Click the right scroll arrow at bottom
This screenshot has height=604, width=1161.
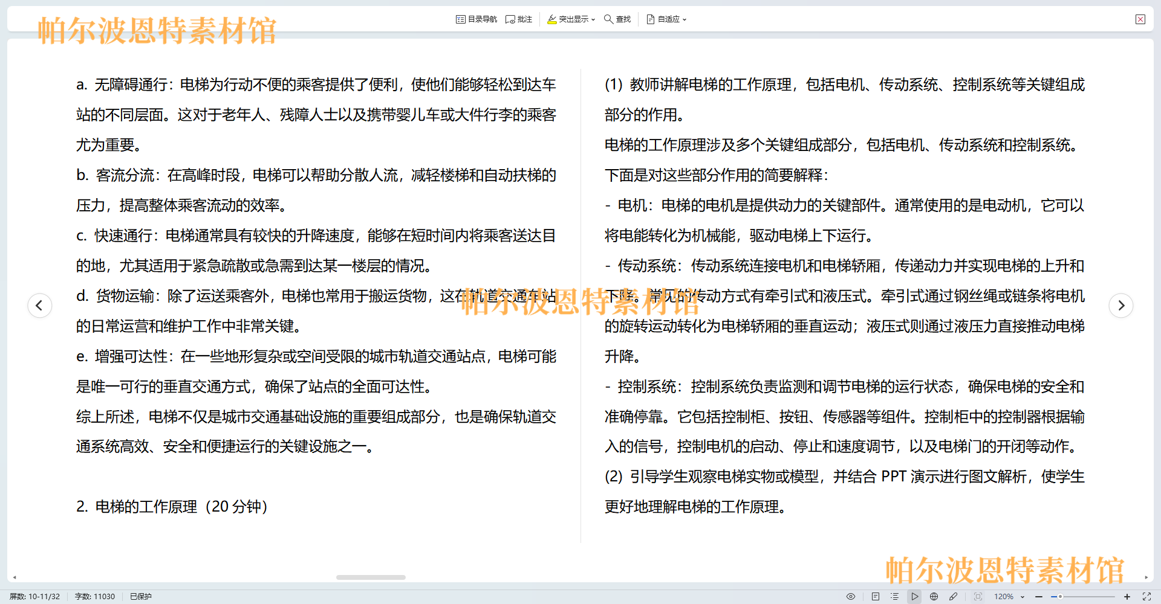1146,577
